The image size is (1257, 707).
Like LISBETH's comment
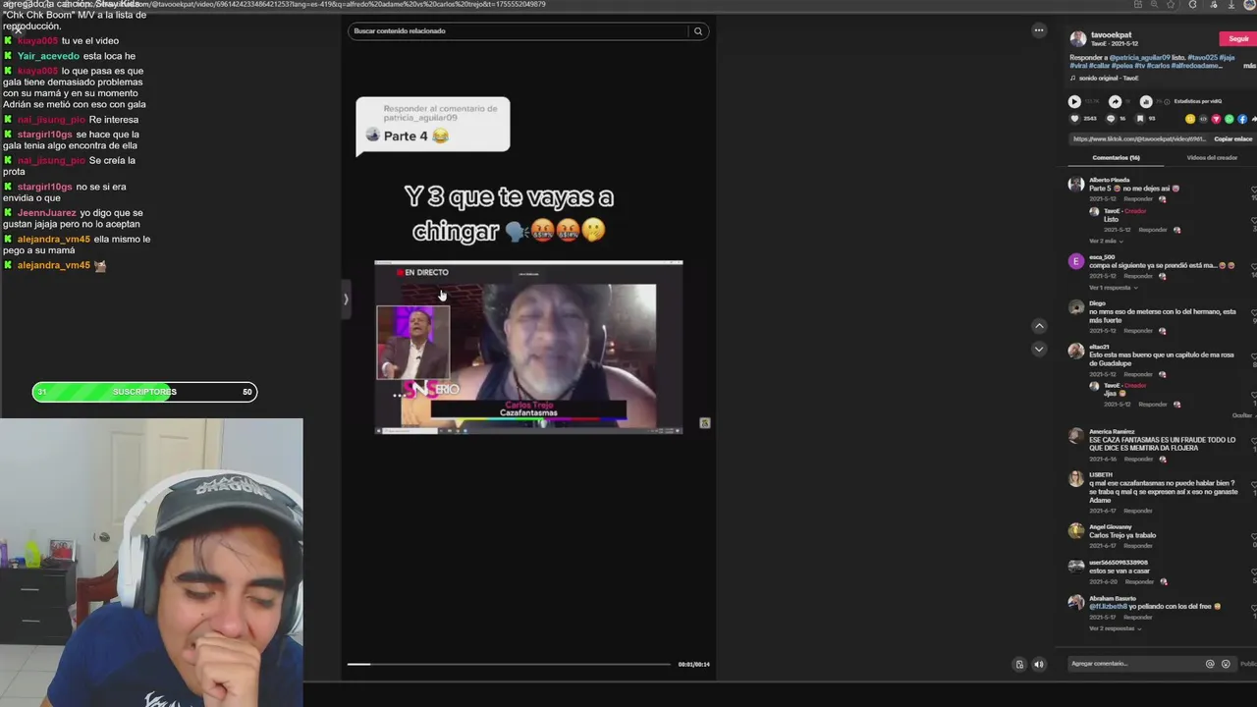(x=1254, y=483)
